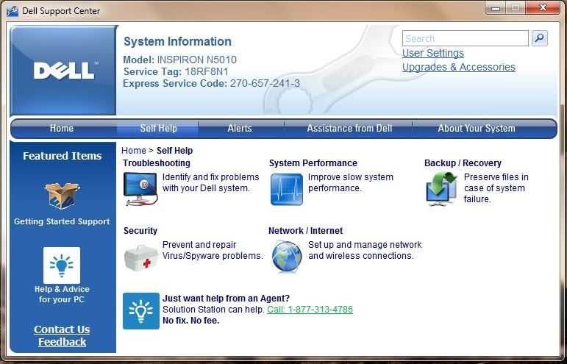Click the Dell Support Center title bar icon

point(13,11)
